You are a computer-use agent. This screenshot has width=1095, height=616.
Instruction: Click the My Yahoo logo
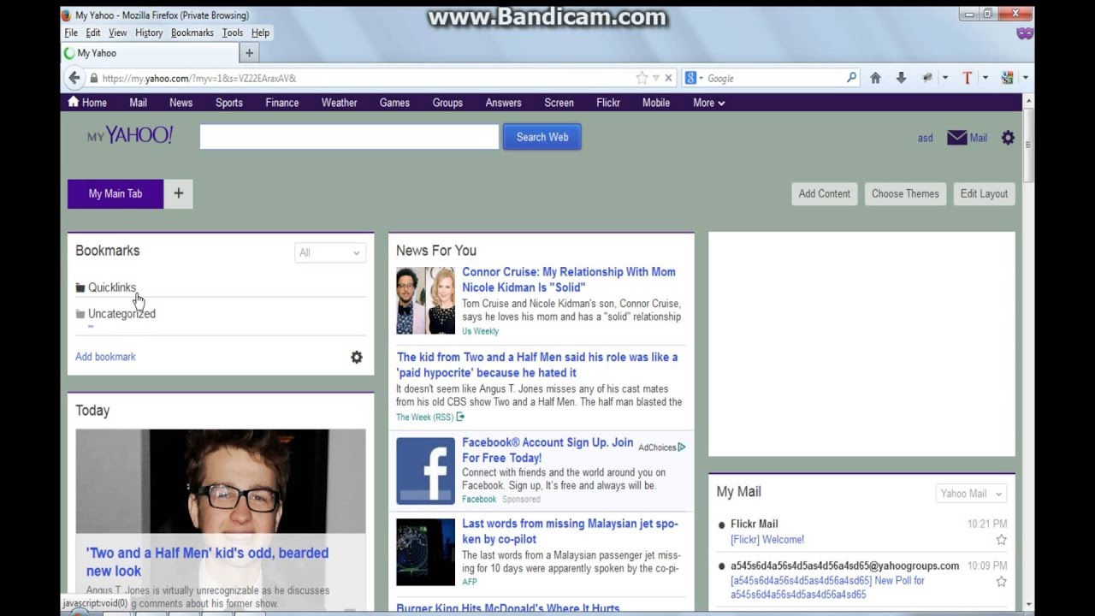[130, 135]
